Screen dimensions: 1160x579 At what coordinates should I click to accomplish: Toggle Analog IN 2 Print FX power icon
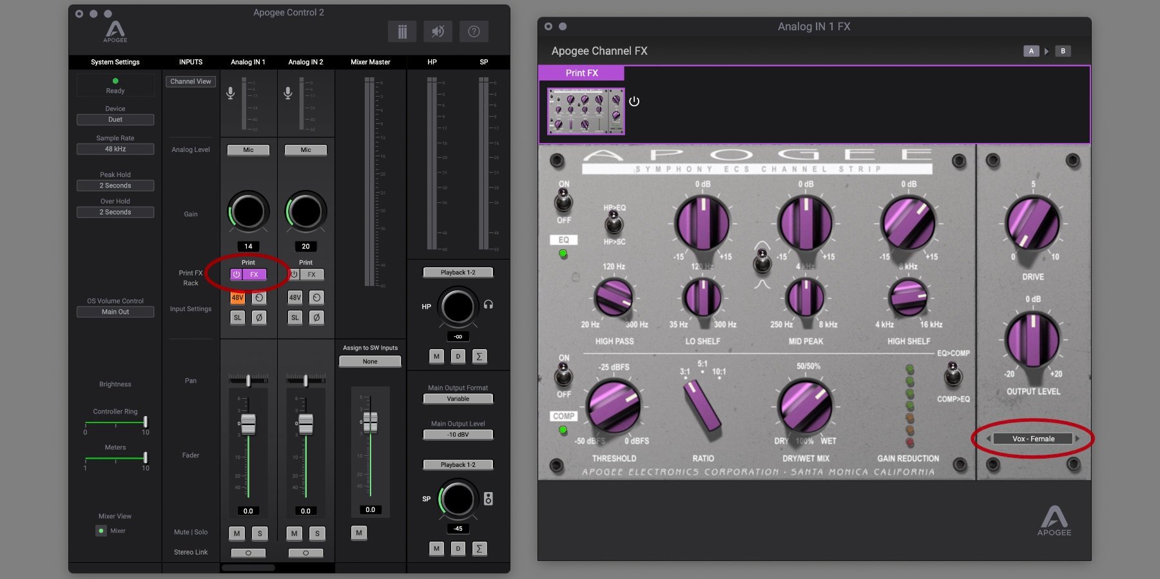click(294, 274)
